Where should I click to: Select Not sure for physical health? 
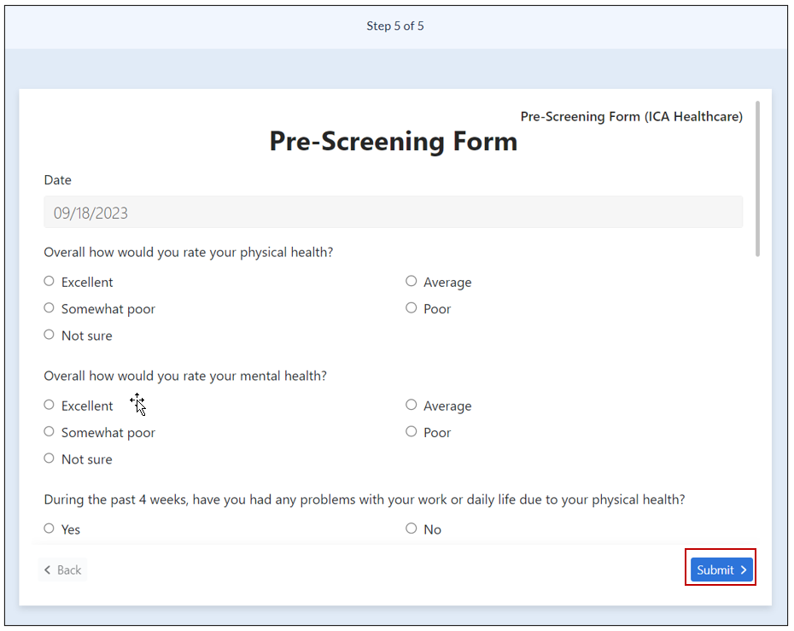tap(50, 335)
